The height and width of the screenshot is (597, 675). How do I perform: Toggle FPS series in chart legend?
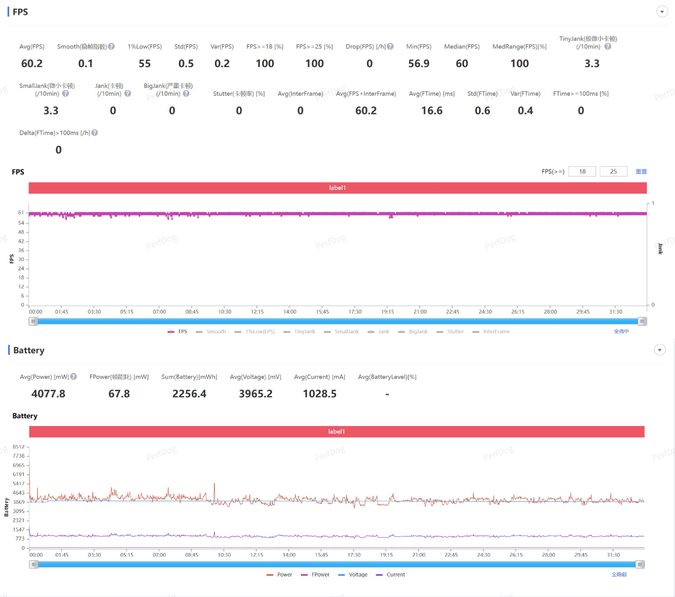click(178, 332)
